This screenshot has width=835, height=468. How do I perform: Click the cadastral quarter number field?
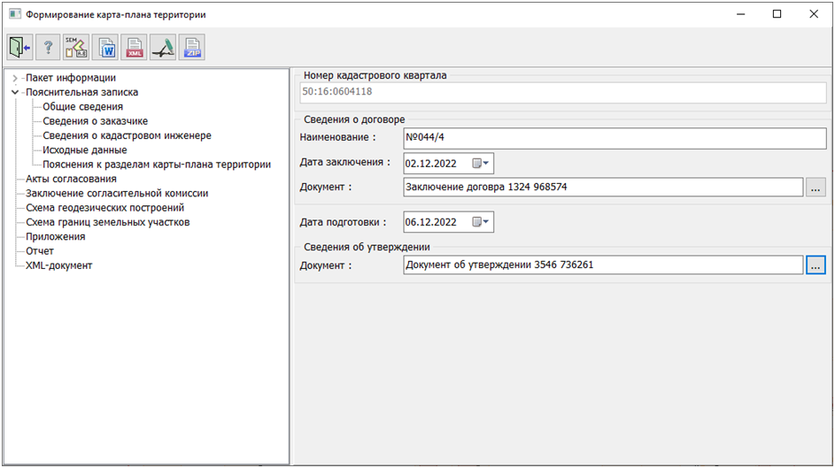click(x=562, y=91)
